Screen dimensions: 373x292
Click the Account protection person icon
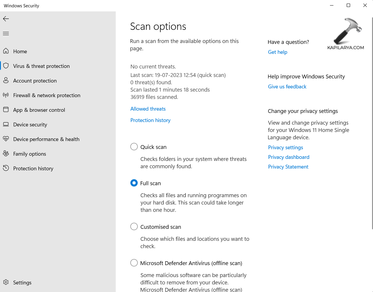pyautogui.click(x=6, y=80)
